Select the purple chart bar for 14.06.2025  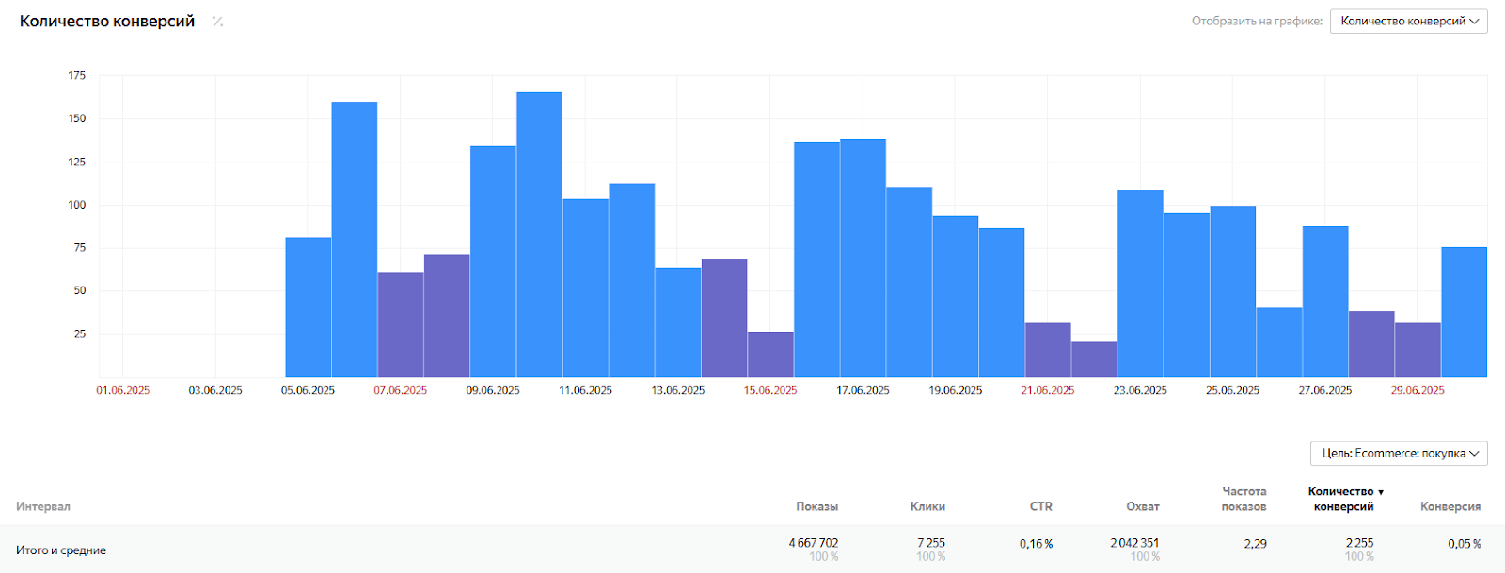[x=724, y=318]
